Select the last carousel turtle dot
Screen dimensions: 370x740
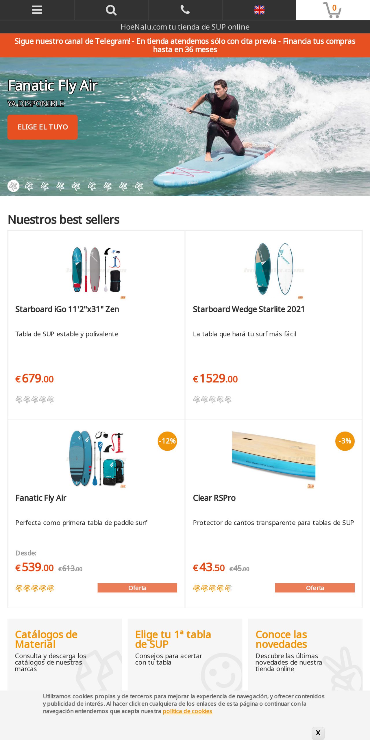point(139,186)
